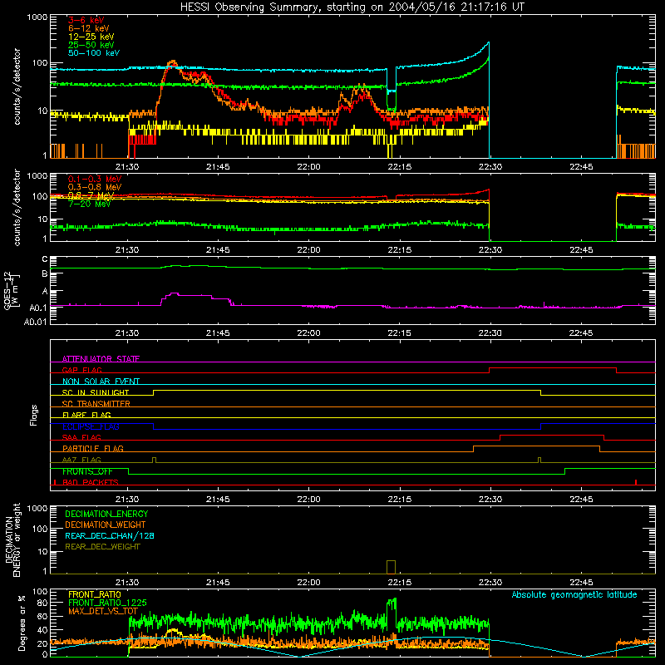Image resolution: width=665 pixels, height=665 pixels.
Task: Select the yellow '12-25 keV' legend label
Action: click(91, 37)
